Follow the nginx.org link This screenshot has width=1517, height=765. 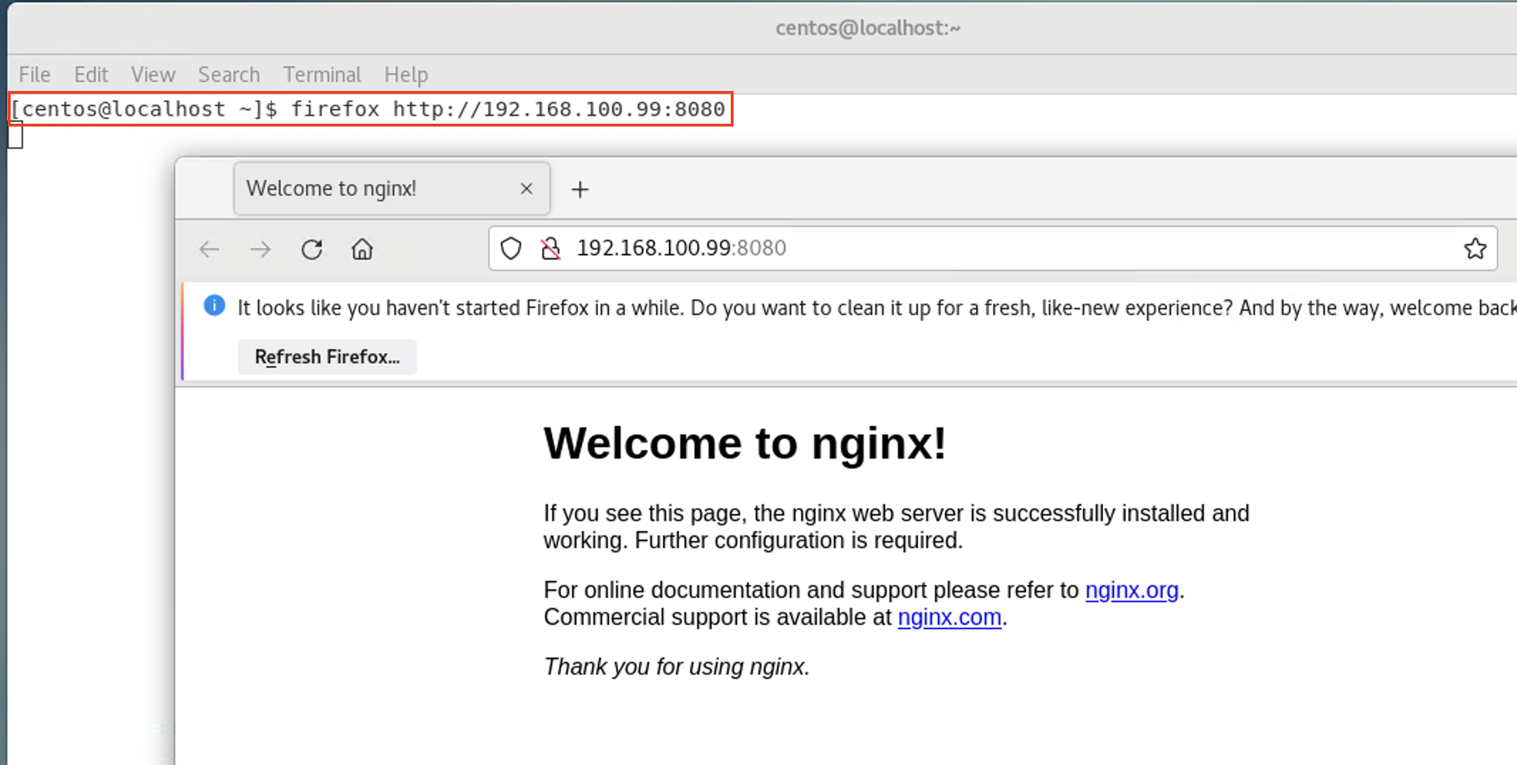click(x=1131, y=590)
